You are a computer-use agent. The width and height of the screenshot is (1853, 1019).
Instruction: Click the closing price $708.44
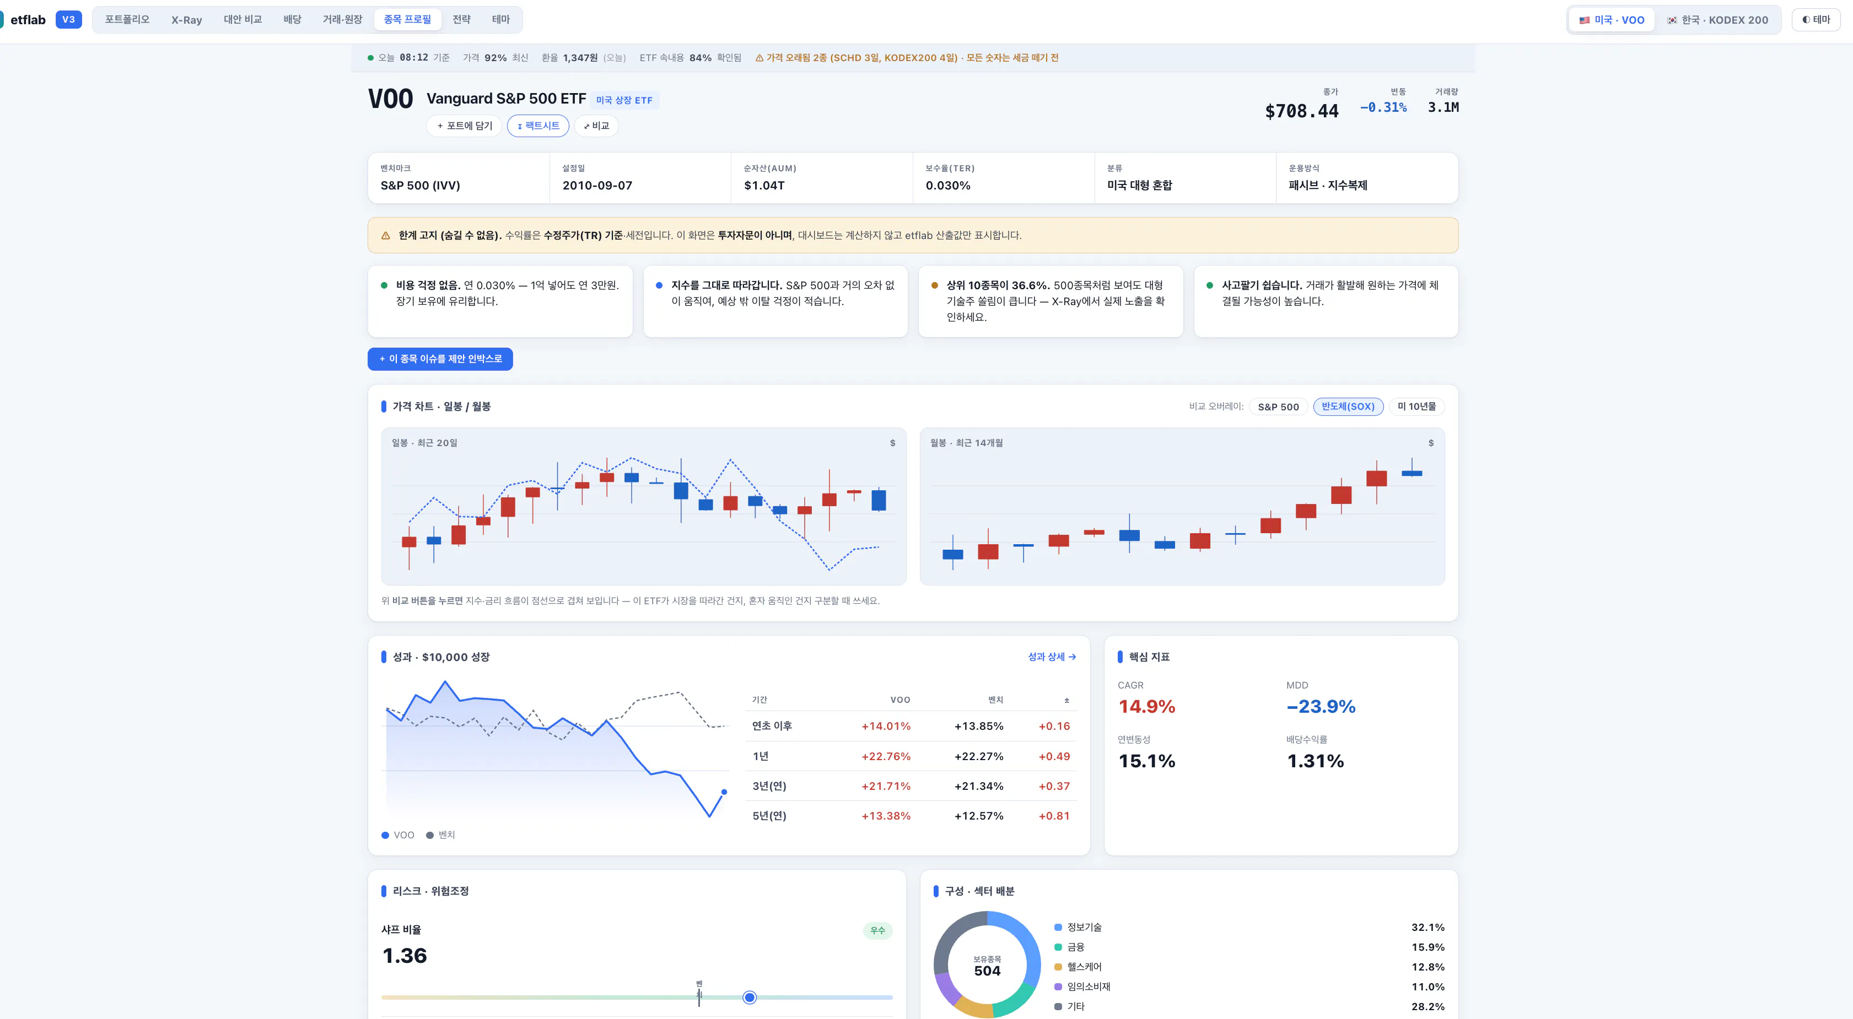click(x=1301, y=111)
